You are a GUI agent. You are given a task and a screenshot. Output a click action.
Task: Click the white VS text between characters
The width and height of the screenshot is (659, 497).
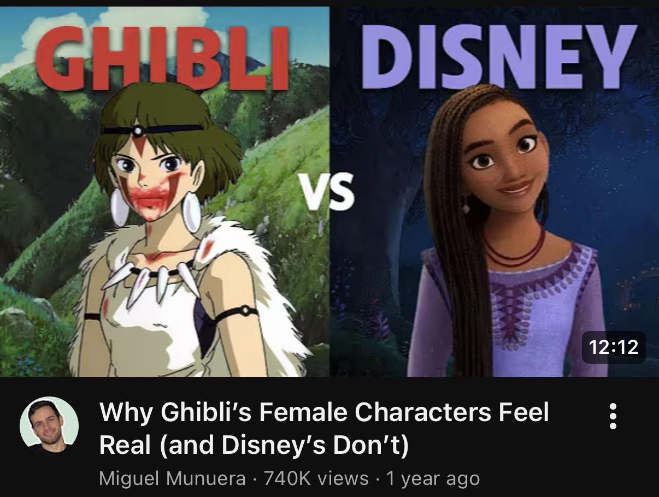point(329,192)
